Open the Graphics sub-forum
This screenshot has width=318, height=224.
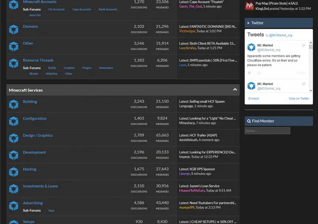(x=69, y=68)
